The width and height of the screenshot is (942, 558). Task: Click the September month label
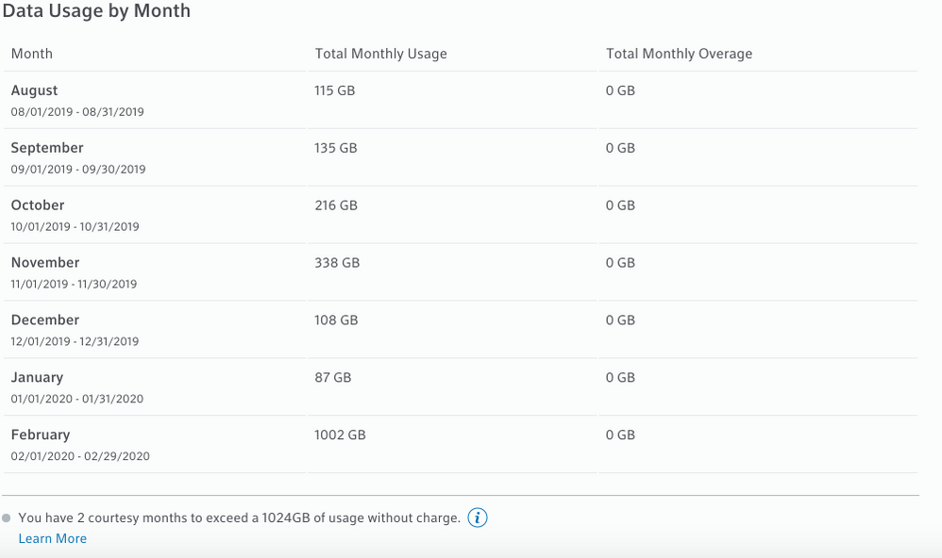(x=47, y=148)
